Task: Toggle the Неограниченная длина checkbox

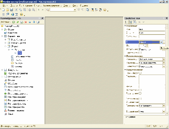Action: click(x=140, y=53)
